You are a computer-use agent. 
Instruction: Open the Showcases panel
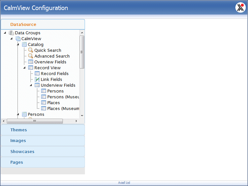pos(43,151)
